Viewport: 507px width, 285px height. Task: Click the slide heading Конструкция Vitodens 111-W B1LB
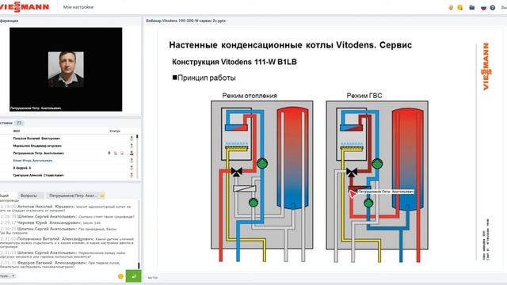(x=234, y=62)
